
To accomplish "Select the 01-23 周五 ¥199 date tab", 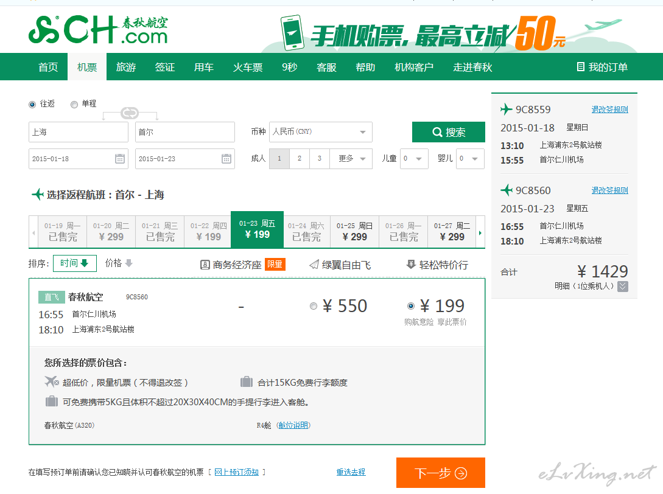I will pyautogui.click(x=257, y=229).
